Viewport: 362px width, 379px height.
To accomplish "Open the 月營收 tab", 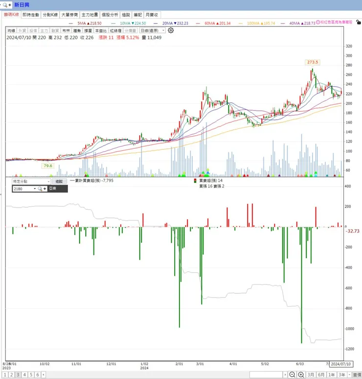I will [x=152, y=15].
